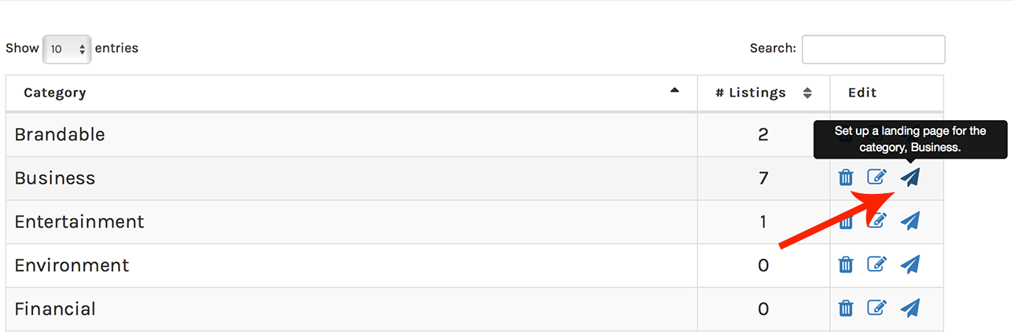This screenshot has height=332, width=1014.
Task: Edit the Environment category
Action: [876, 265]
